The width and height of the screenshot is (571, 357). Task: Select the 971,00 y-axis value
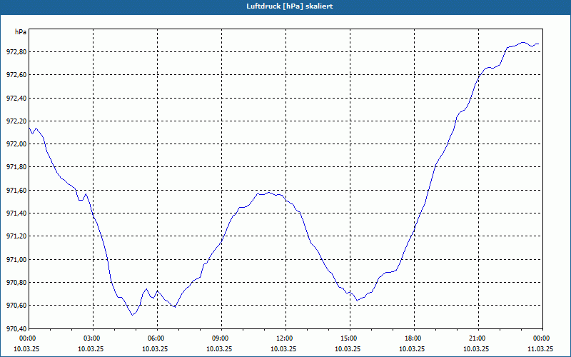coord(16,260)
